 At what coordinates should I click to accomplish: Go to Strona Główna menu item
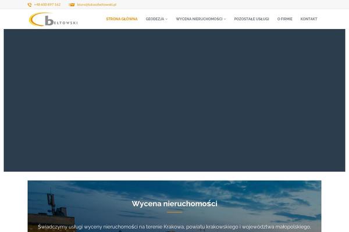[x=122, y=19]
